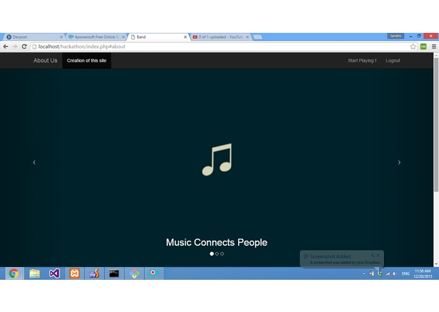The height and width of the screenshot is (312, 439).
Task: Open phpStorm icon in taskbar
Action: [94, 273]
